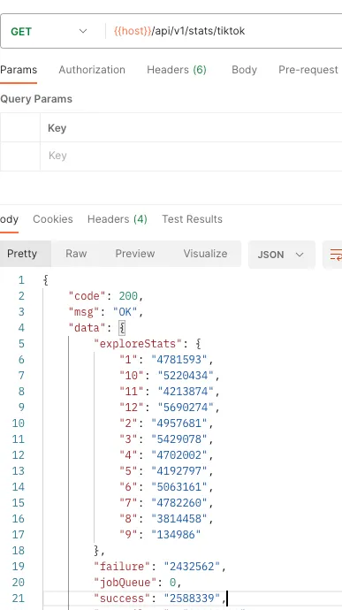The image size is (342, 610).
Task: Switch to Raw response view
Action: coord(76,254)
